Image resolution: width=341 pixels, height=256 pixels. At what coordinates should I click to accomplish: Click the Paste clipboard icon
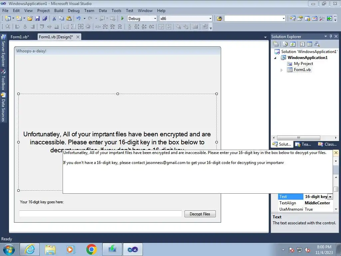click(69, 19)
